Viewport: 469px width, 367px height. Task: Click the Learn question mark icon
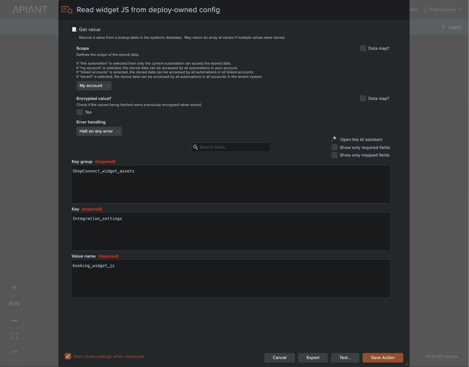pos(443,27)
